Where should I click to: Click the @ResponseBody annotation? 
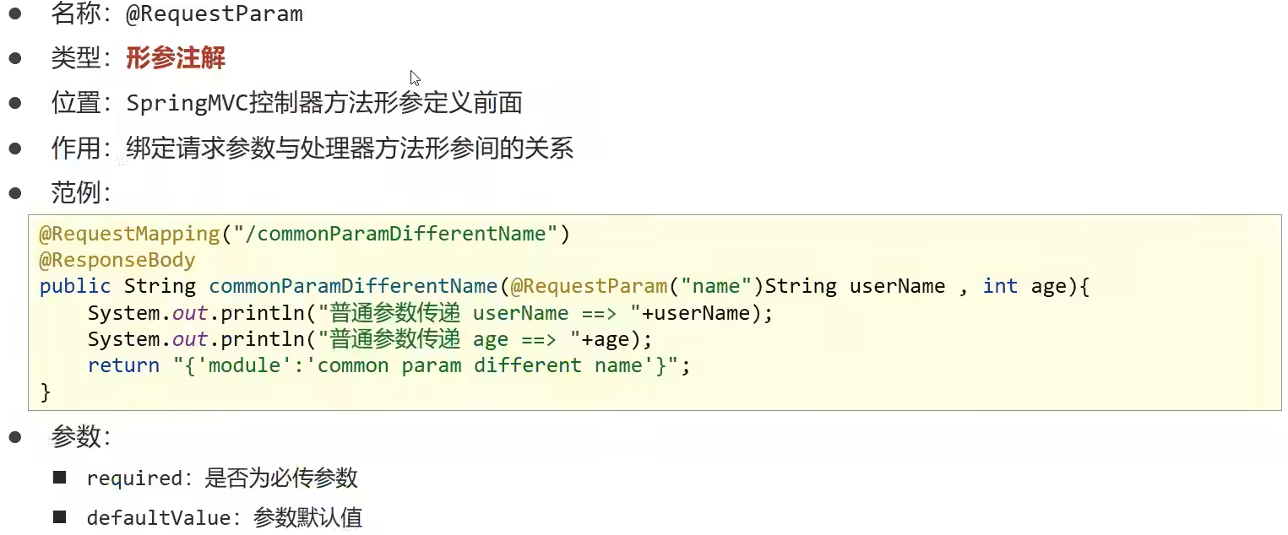click(117, 260)
